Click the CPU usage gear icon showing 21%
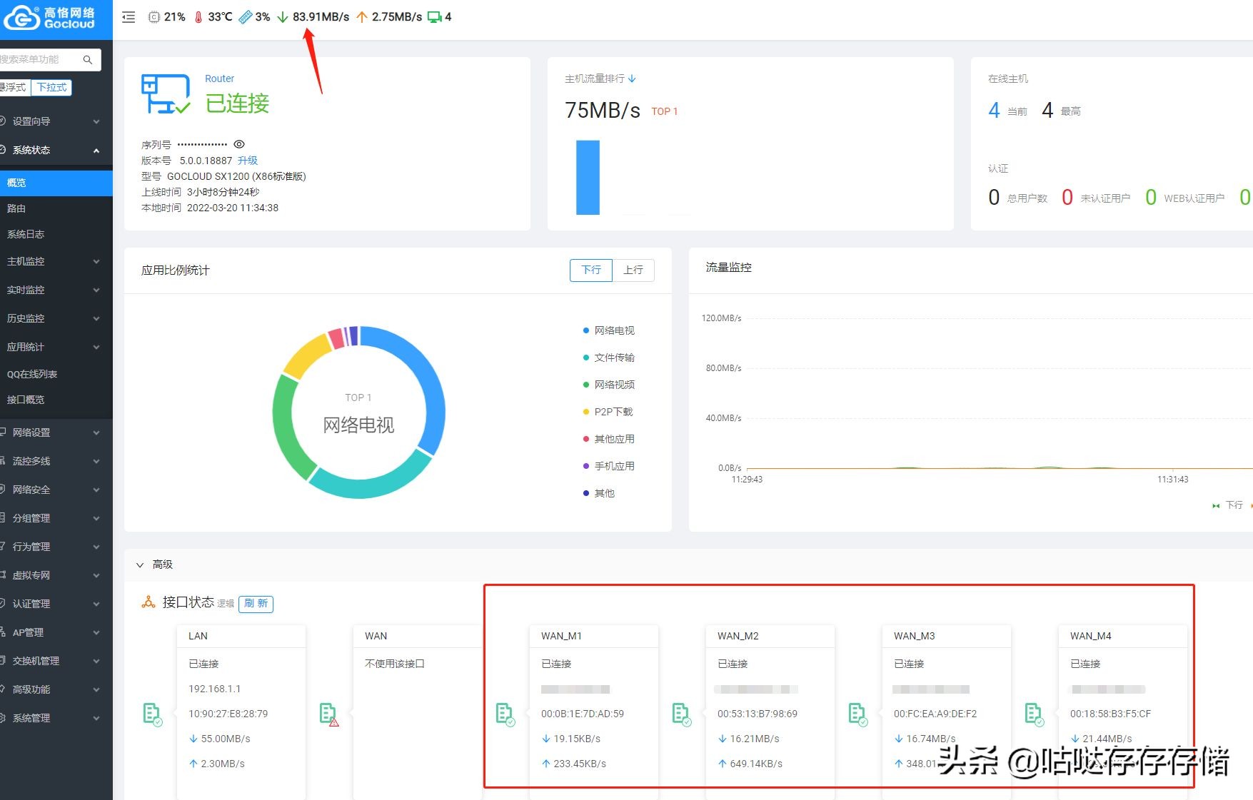The height and width of the screenshot is (800, 1253). pyautogui.click(x=154, y=16)
